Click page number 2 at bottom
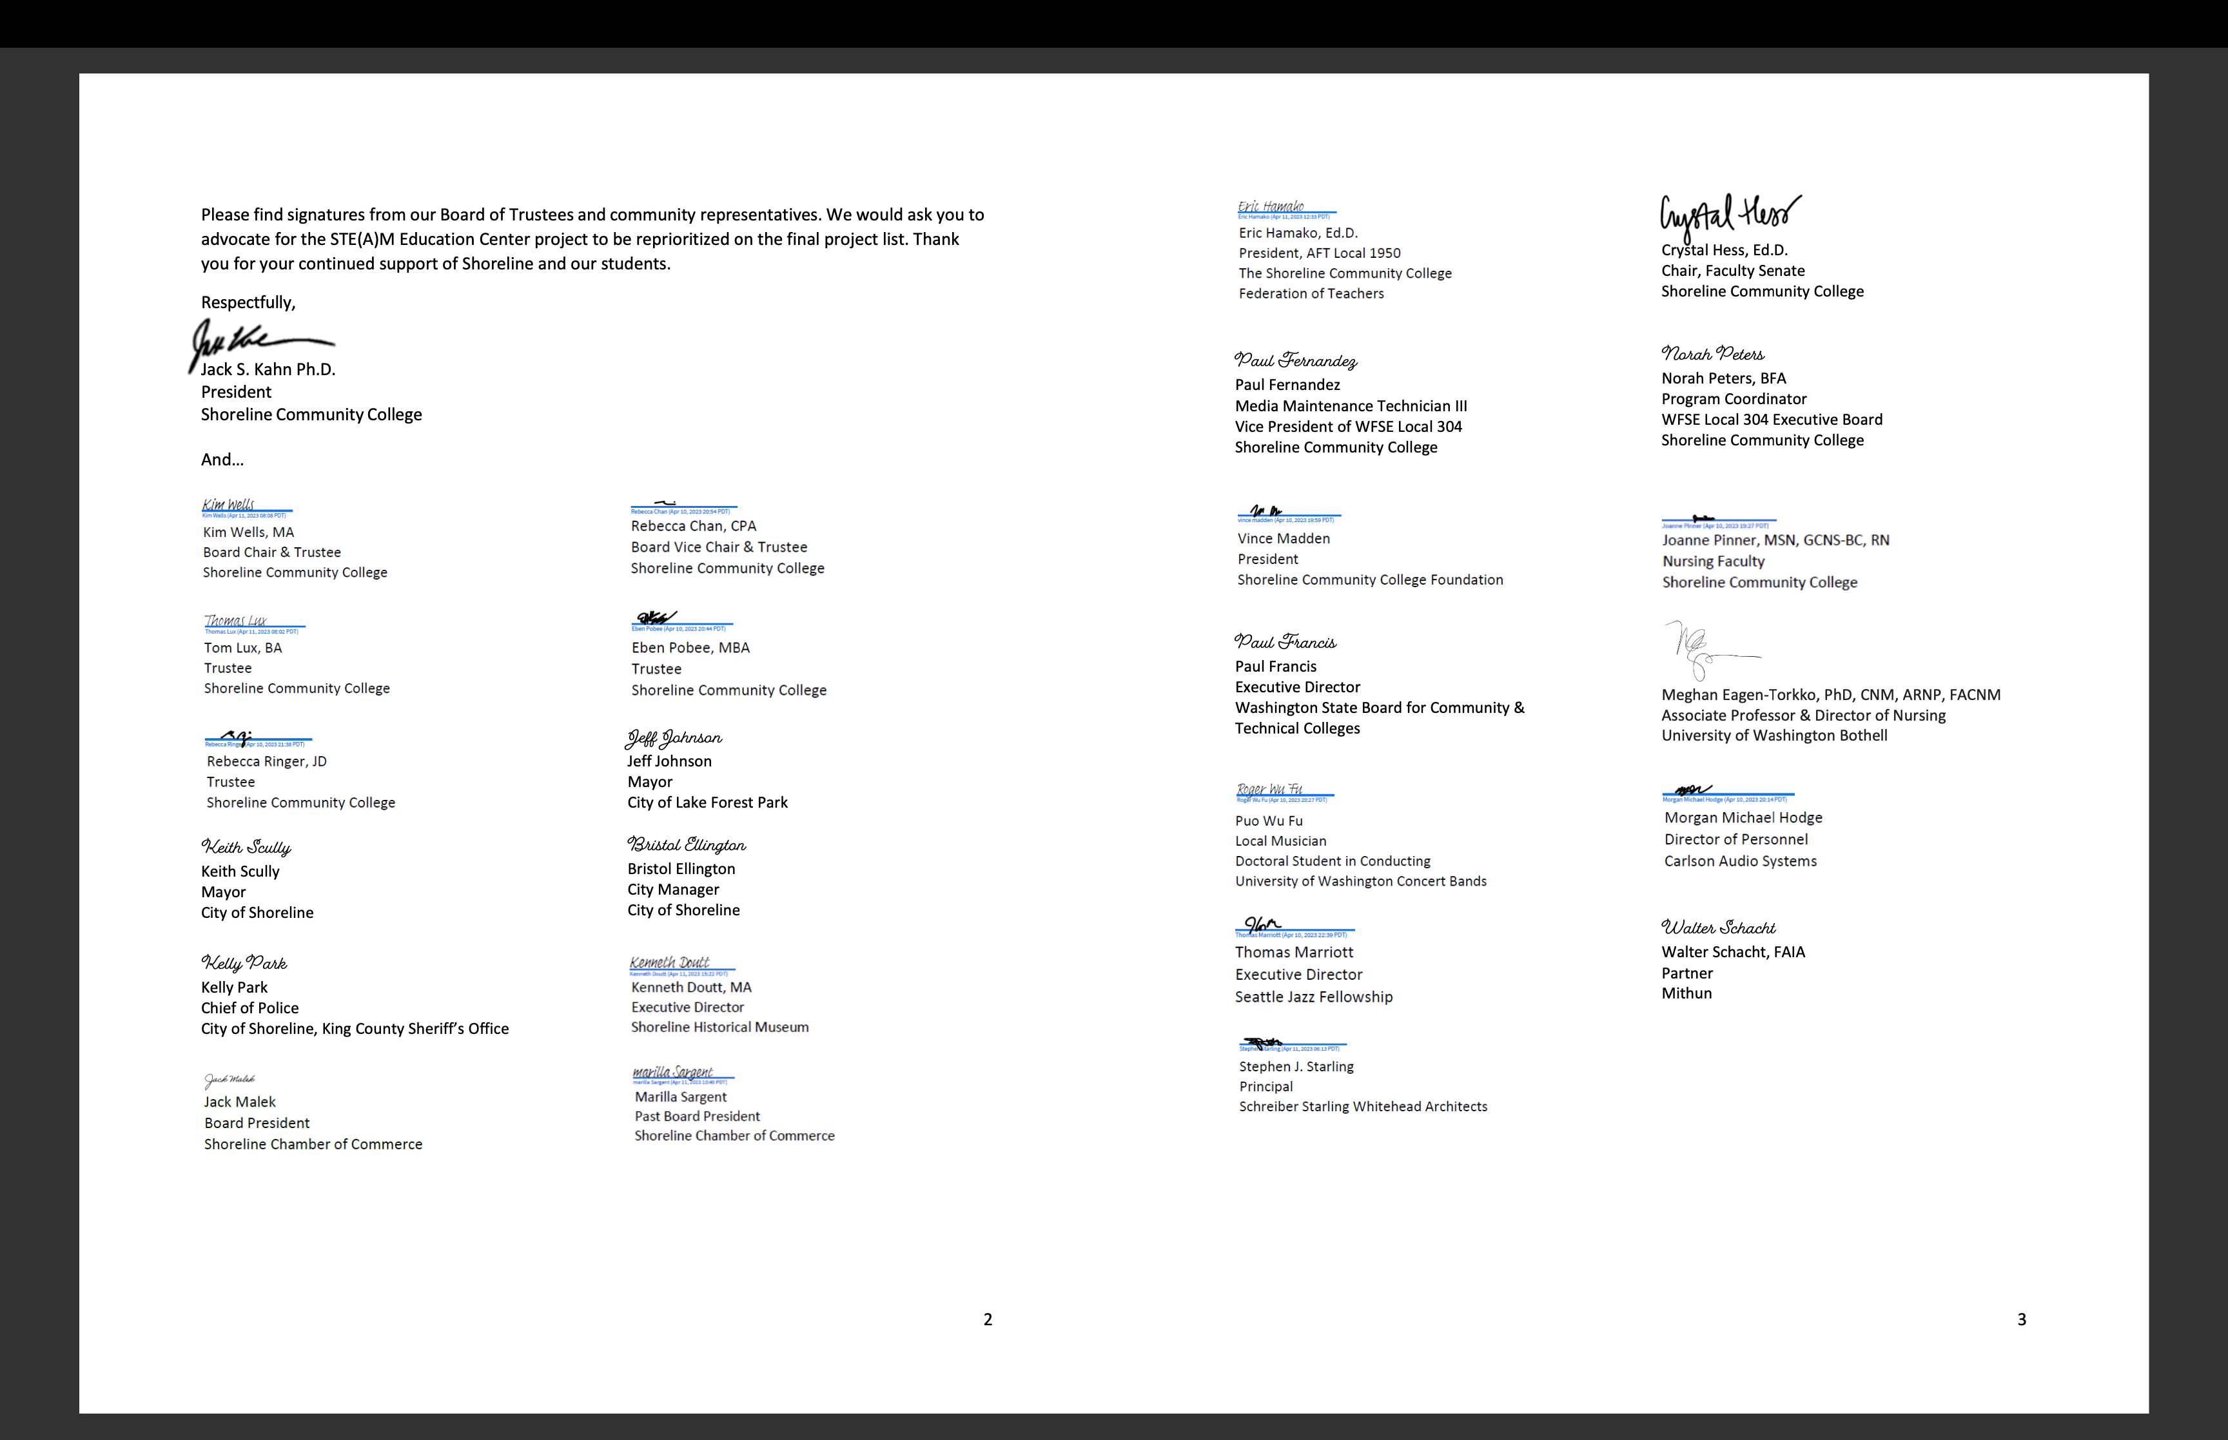Viewport: 2228px width, 1440px height. pos(987,1319)
